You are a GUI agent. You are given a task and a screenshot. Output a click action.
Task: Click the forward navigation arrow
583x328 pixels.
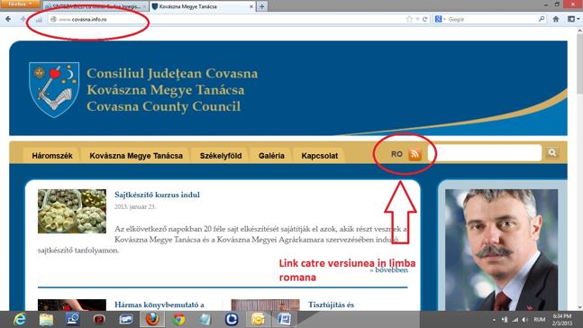[x=23, y=19]
